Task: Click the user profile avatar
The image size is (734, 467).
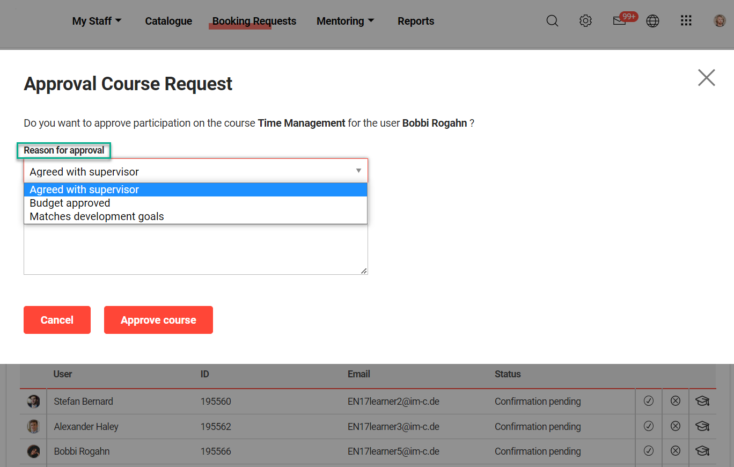Action: point(720,21)
